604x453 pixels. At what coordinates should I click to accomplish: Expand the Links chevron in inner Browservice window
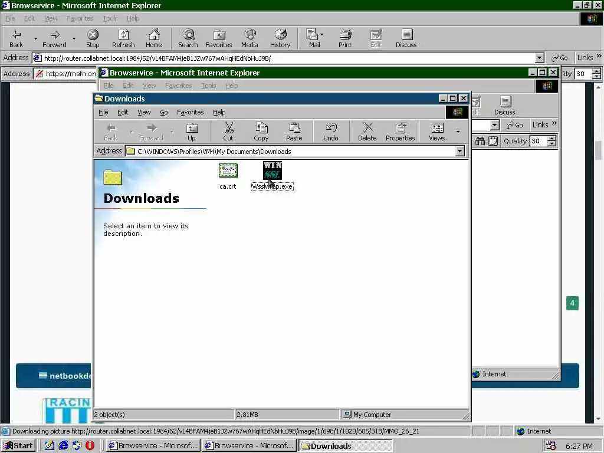point(554,124)
